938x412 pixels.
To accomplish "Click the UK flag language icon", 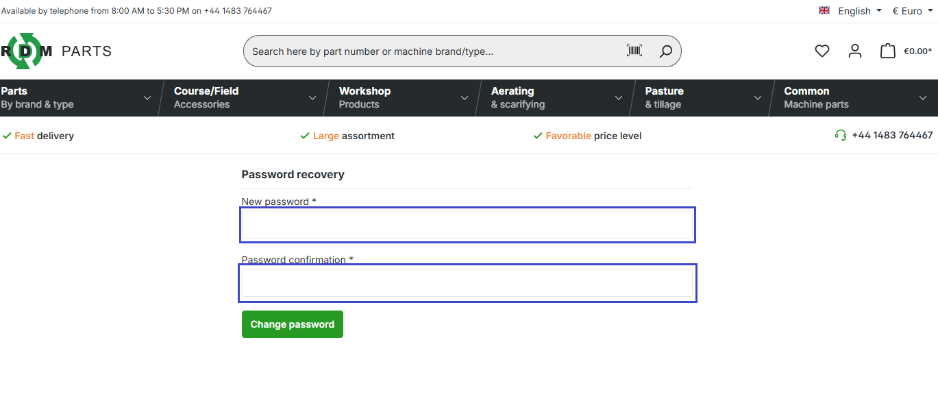I will [x=824, y=11].
